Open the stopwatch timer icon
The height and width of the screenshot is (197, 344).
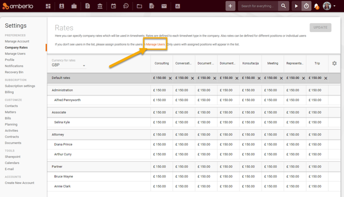pyautogui.click(x=306, y=6)
